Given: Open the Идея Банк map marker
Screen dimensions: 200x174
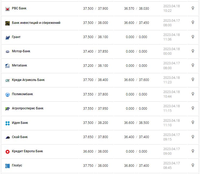Looking at the screenshot, I should (193, 123).
